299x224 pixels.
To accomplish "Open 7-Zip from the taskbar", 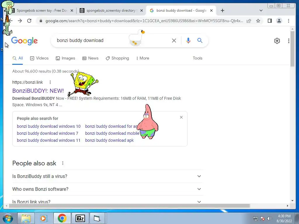I will (x=80, y=218).
